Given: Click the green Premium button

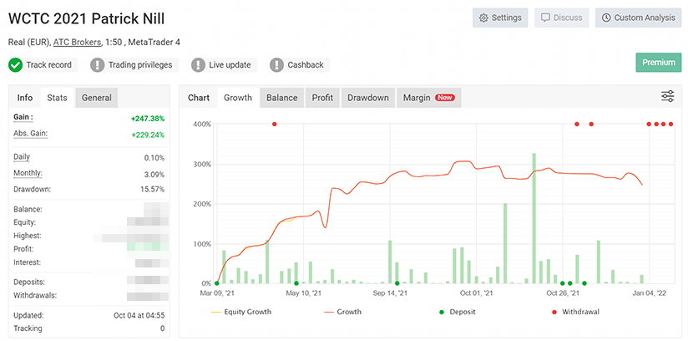Looking at the screenshot, I should [x=658, y=63].
